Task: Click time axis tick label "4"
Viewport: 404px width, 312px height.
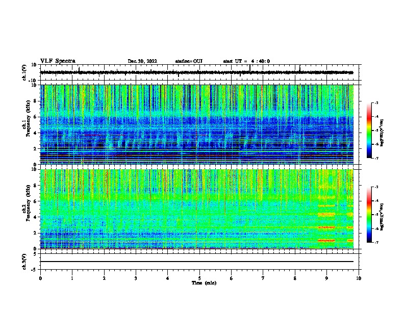Action: coord(168,278)
